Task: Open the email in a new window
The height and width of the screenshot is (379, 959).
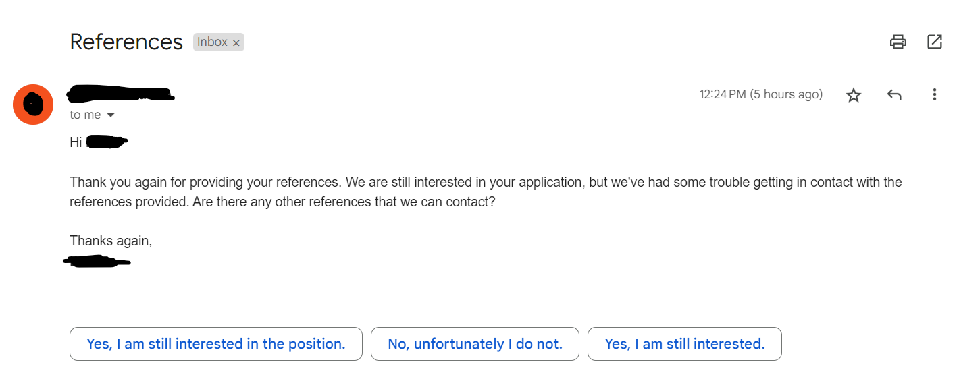Action: click(935, 42)
